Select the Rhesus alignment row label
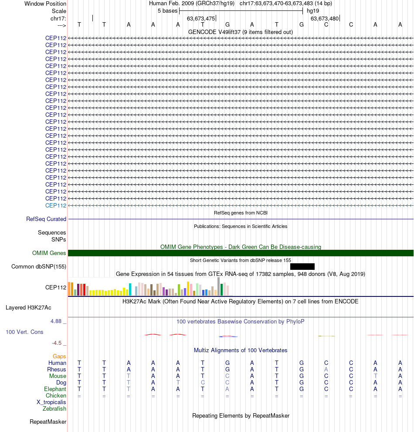Screen dimensions: 414x432 click(57, 370)
